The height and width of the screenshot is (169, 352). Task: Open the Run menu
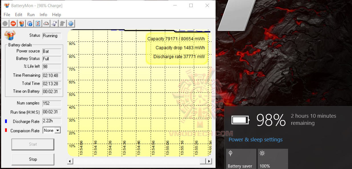[30, 15]
